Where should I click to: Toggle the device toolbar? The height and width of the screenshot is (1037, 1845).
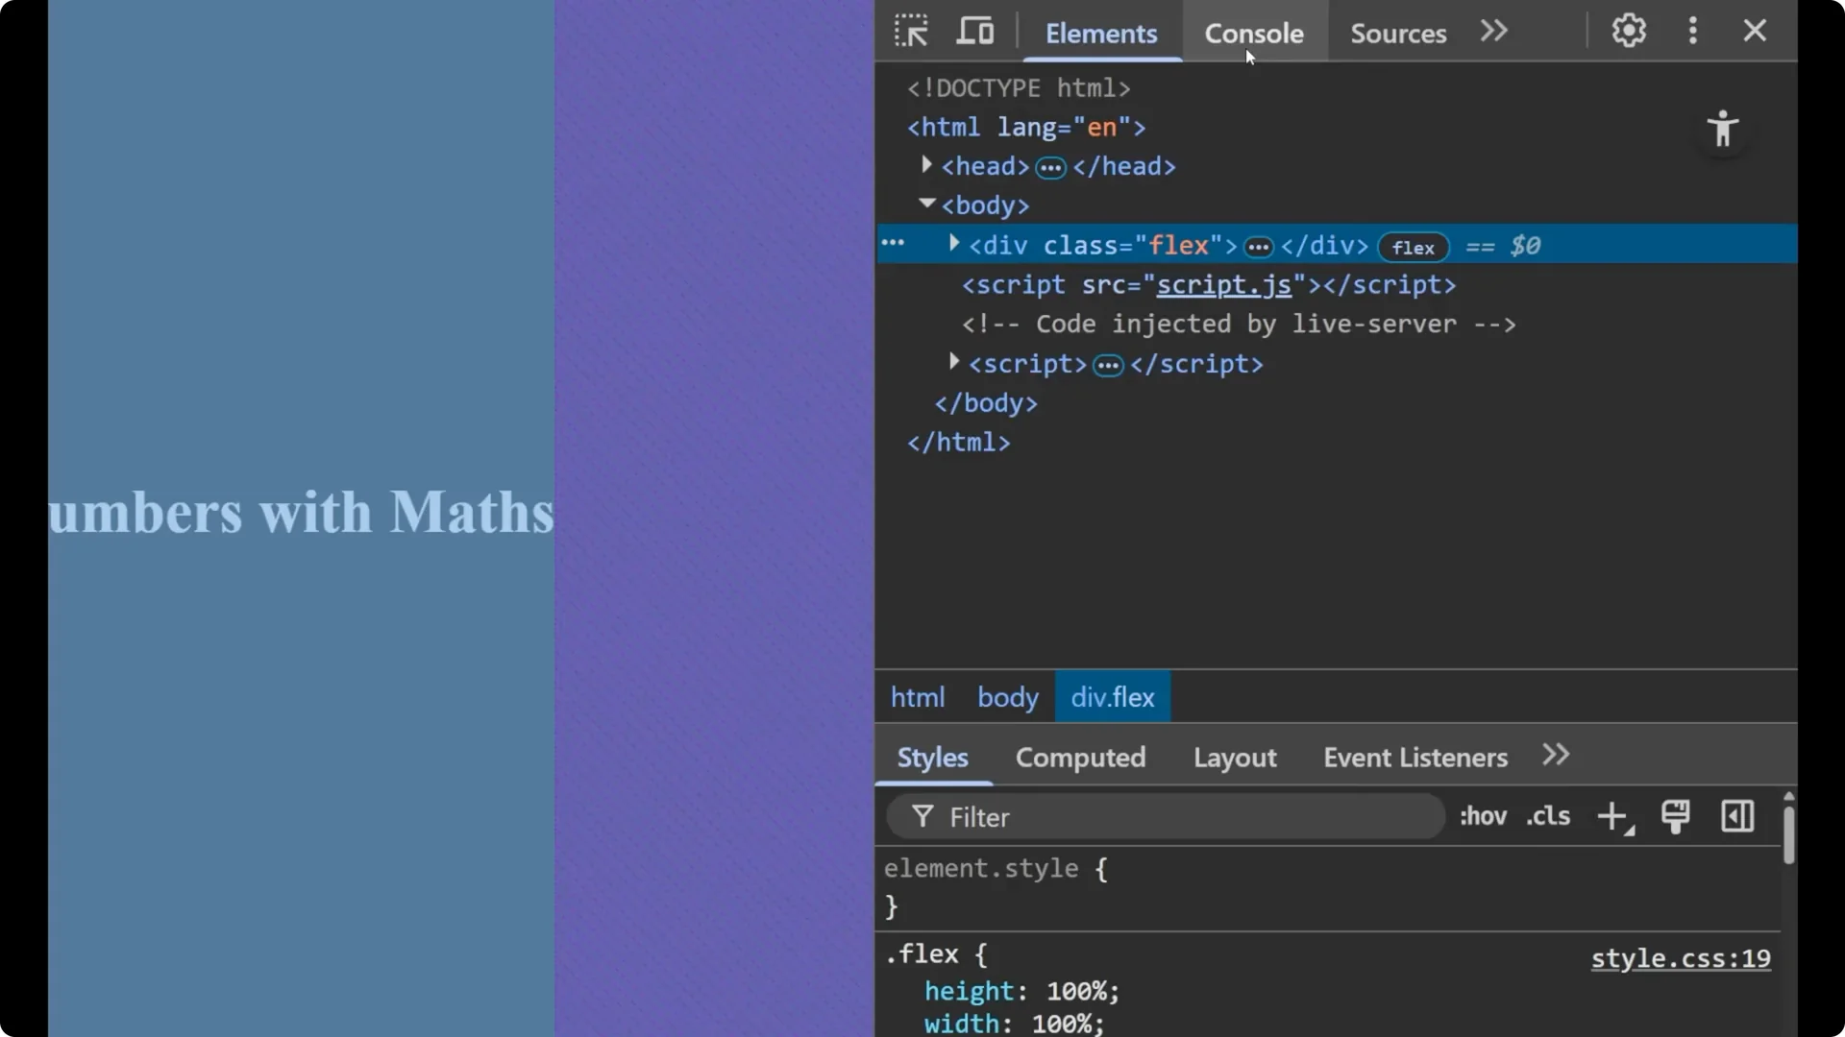click(x=974, y=30)
